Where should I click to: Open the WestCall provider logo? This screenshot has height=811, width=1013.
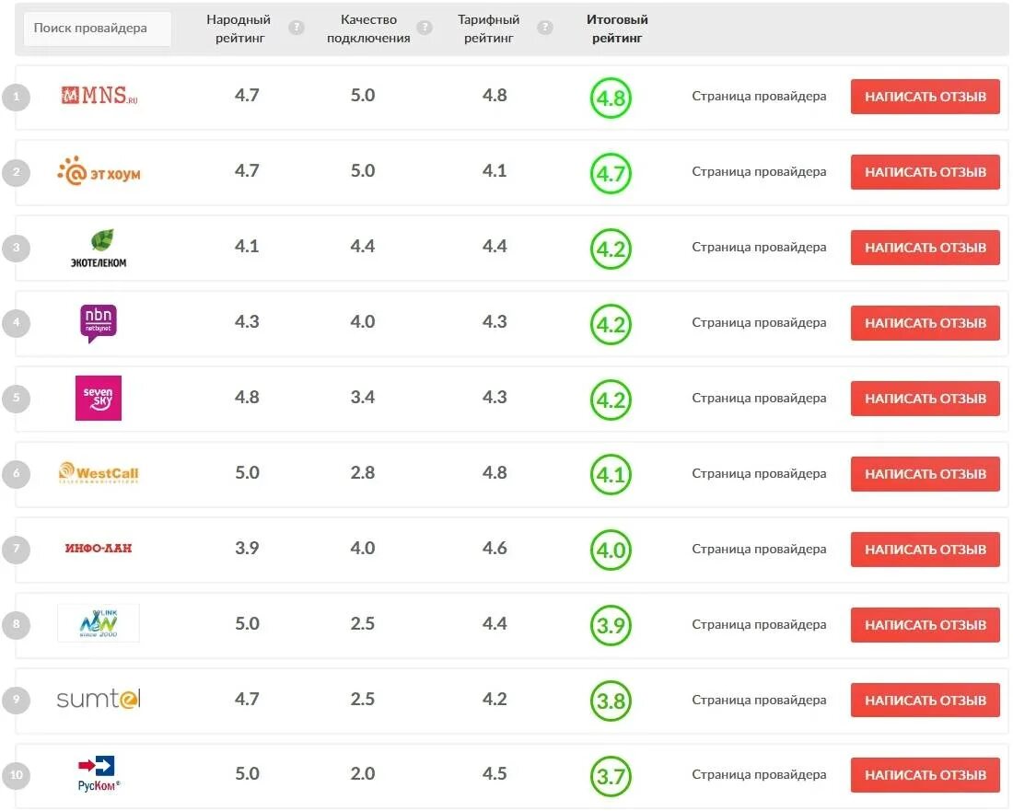[99, 474]
